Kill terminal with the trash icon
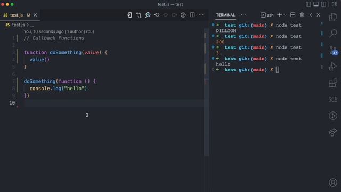Image resolution: width=341 pixels, height=192 pixels. 302,15
